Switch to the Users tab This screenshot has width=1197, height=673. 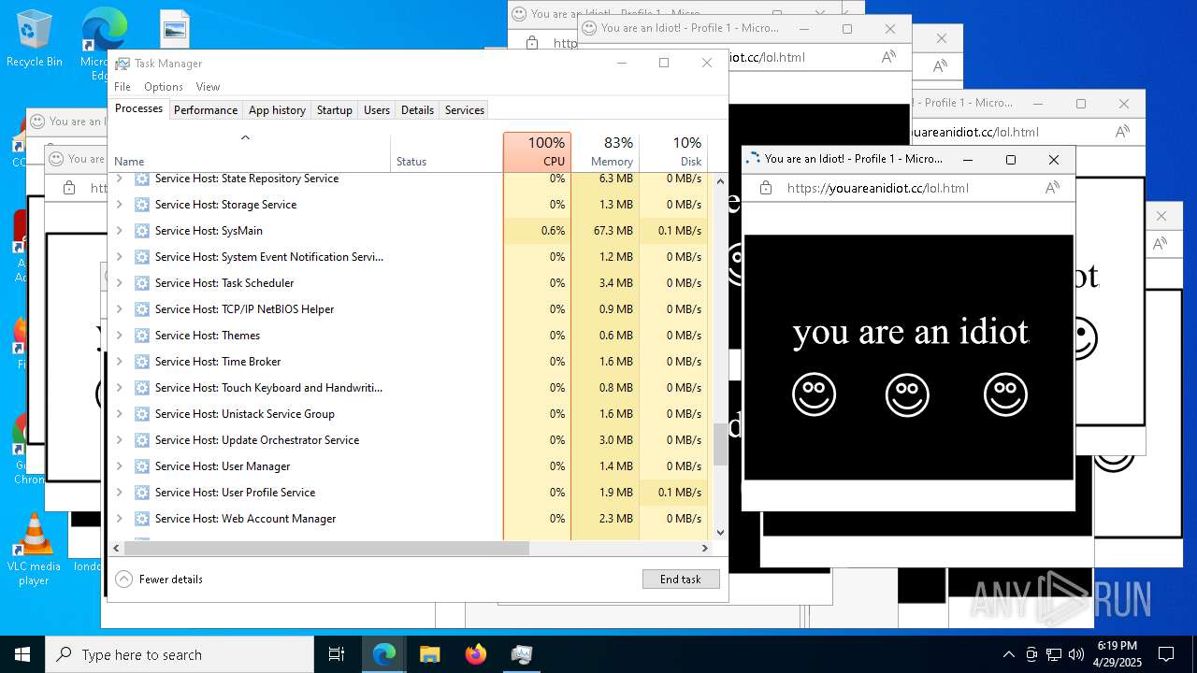coord(377,110)
